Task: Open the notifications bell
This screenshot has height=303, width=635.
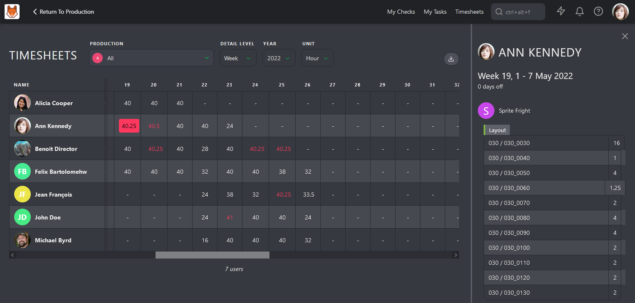Action: (580, 11)
